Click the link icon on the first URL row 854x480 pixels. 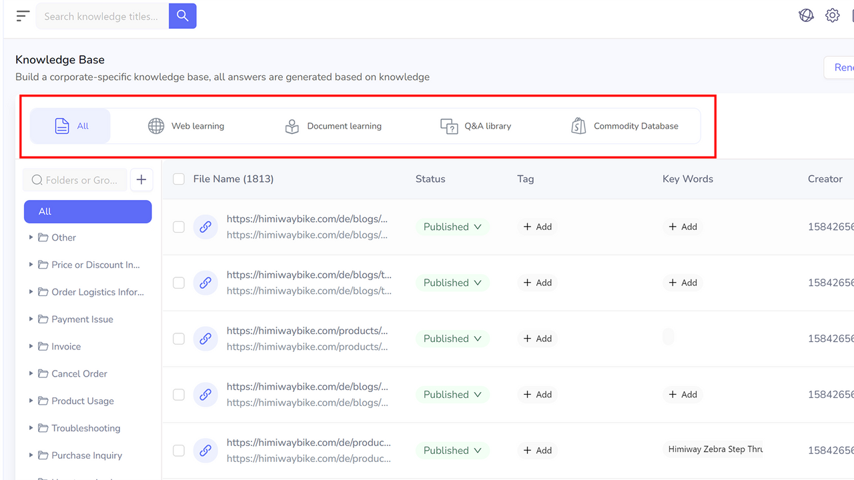205,227
